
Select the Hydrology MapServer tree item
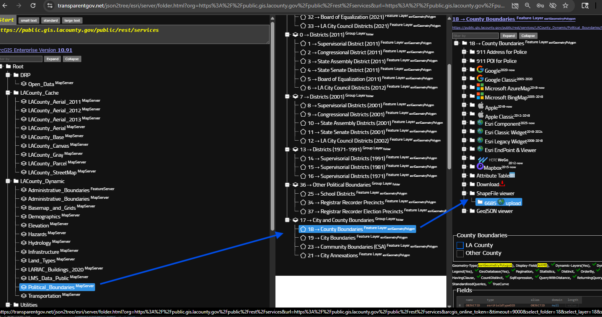tap(40, 243)
